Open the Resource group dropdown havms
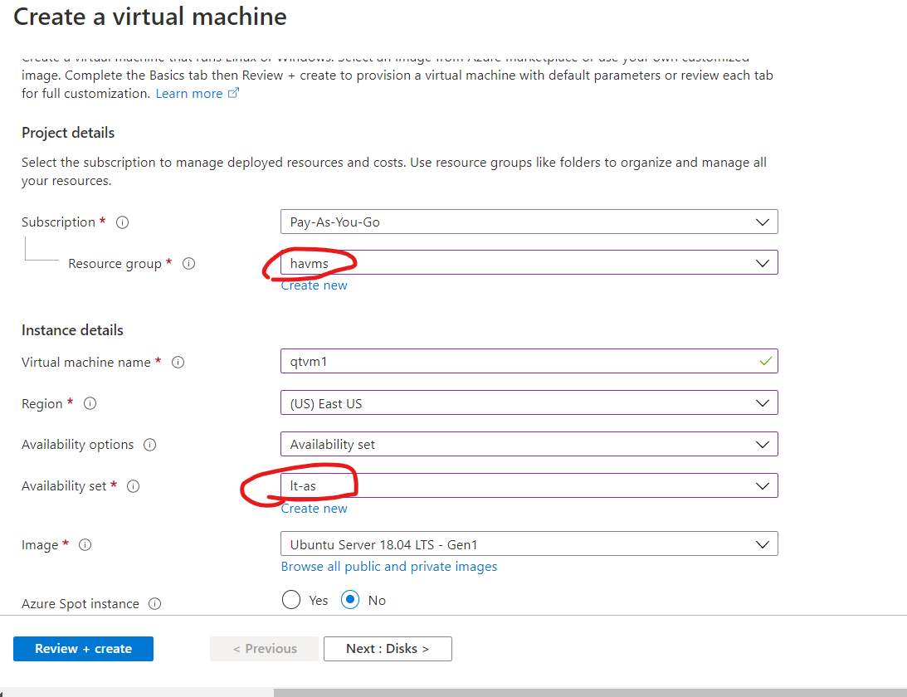Viewport: 907px width, 697px height. 529,262
